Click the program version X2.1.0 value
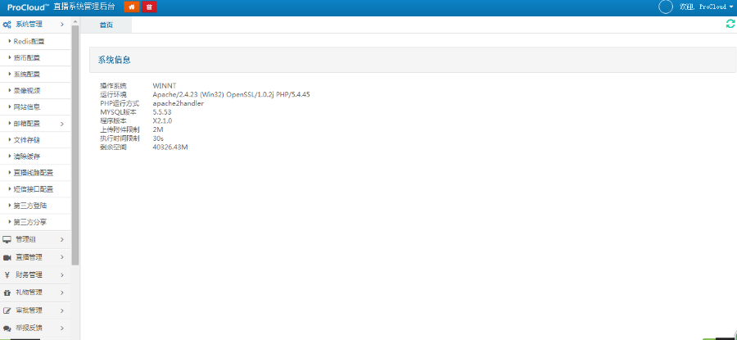The height and width of the screenshot is (340, 737). 162,121
